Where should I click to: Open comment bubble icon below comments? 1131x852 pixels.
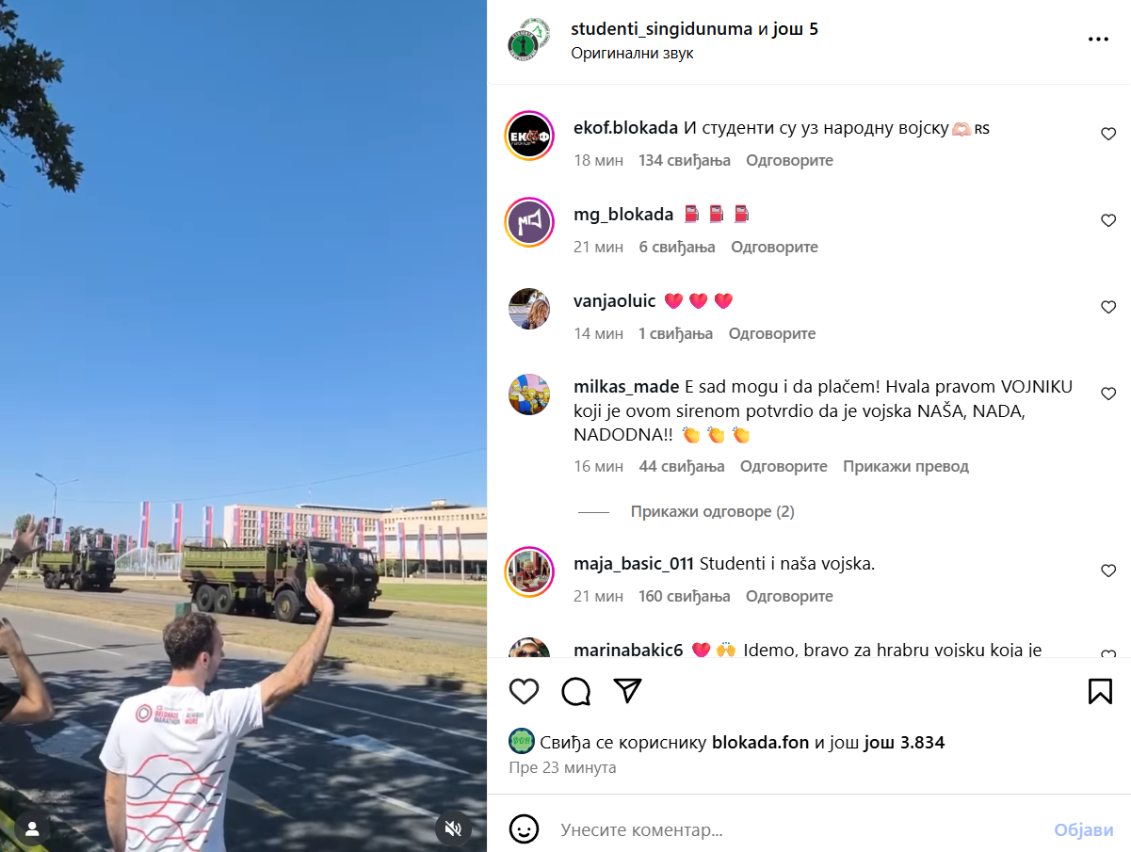[576, 691]
